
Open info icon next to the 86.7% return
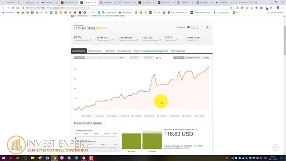(90, 40)
